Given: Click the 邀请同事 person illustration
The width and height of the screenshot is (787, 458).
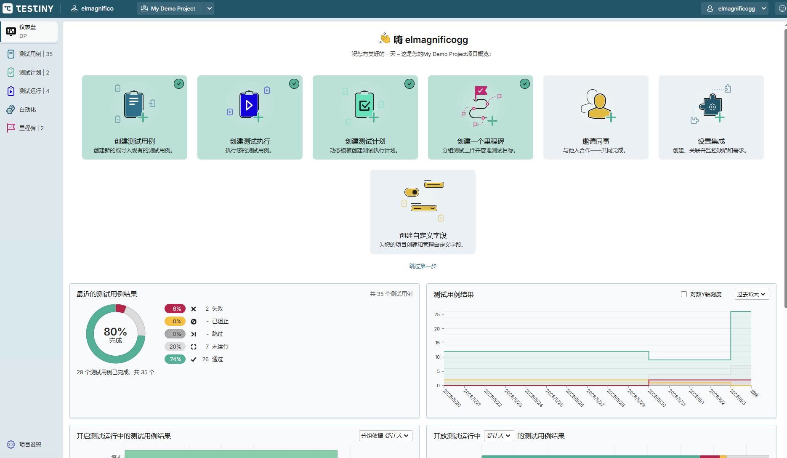Looking at the screenshot, I should pos(598,105).
